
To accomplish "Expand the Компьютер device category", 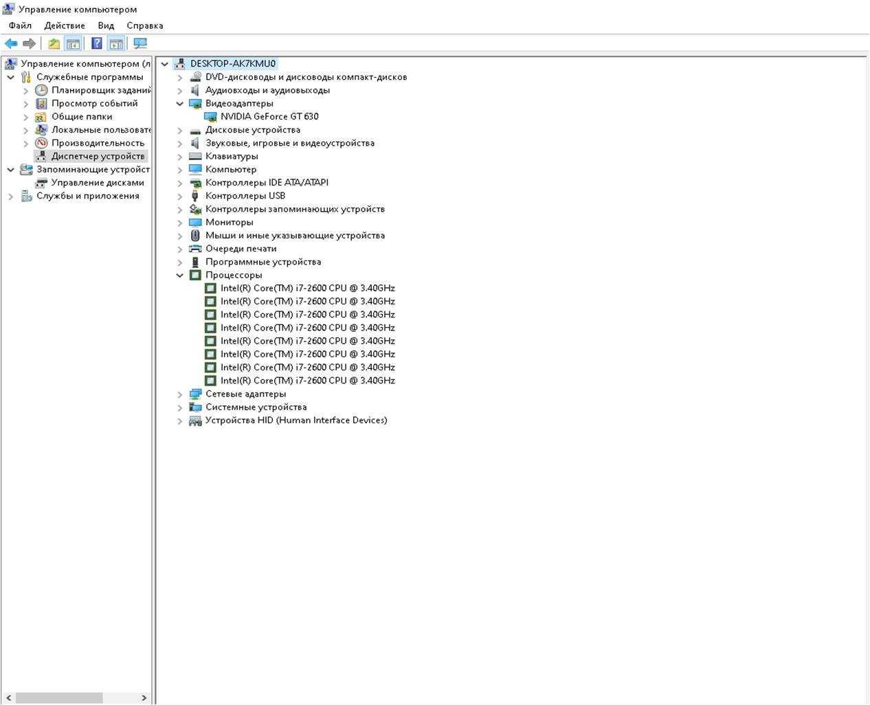I will click(x=180, y=170).
